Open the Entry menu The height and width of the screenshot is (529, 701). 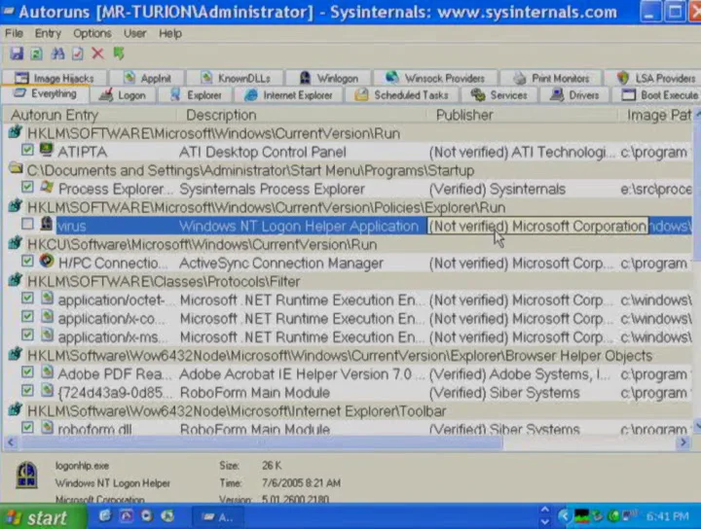point(48,33)
